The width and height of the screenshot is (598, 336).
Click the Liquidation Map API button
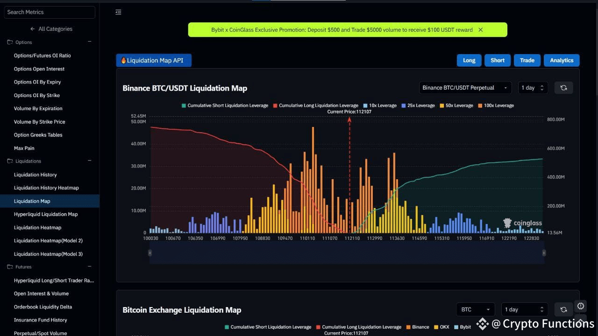(x=154, y=60)
